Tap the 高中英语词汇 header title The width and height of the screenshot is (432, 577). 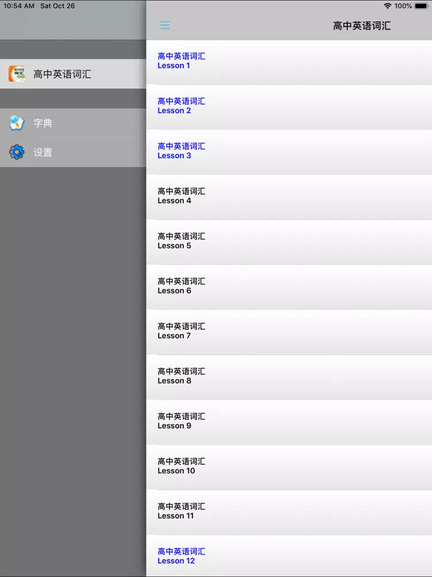click(x=362, y=25)
